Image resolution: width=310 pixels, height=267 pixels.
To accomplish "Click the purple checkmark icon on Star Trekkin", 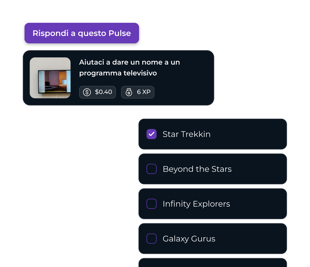I will pyautogui.click(x=152, y=134).
